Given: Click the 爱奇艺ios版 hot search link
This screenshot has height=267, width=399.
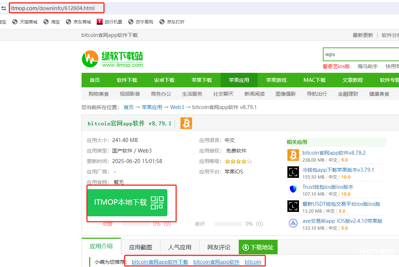Looking at the screenshot, I should 336,66.
